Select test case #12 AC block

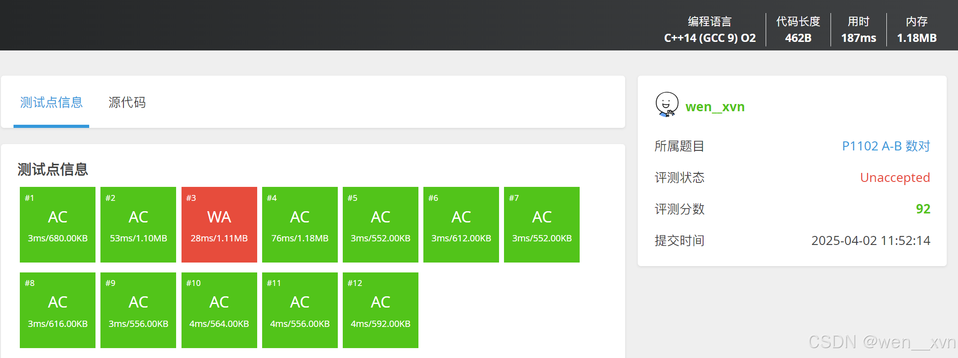point(381,310)
